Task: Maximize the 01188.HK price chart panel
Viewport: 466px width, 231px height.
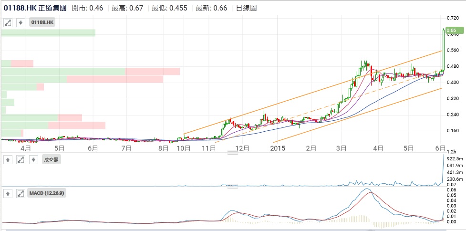Action: 8,22
